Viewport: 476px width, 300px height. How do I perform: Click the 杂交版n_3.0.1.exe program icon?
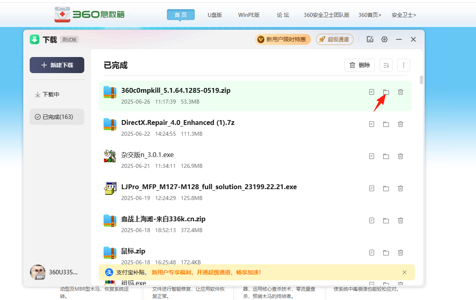coord(110,156)
